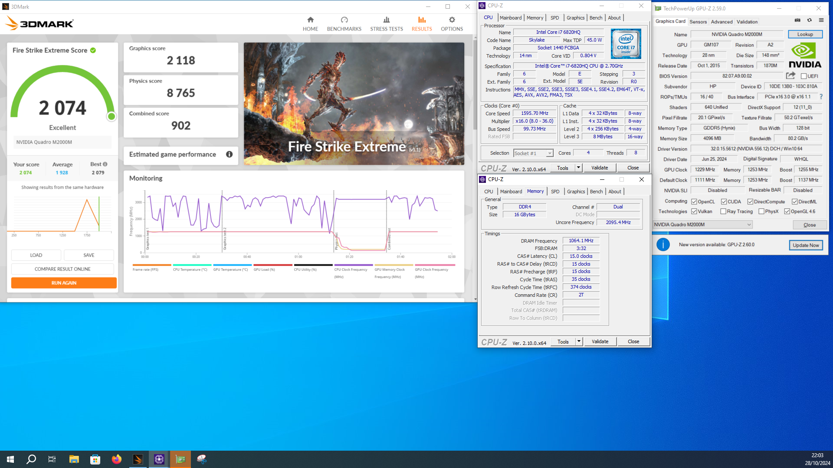Open the Benchmarks section in 3DMark
The width and height of the screenshot is (833, 468).
point(344,24)
